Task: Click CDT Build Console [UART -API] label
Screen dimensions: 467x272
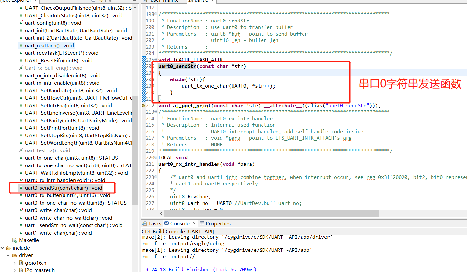Action: tap(177, 231)
